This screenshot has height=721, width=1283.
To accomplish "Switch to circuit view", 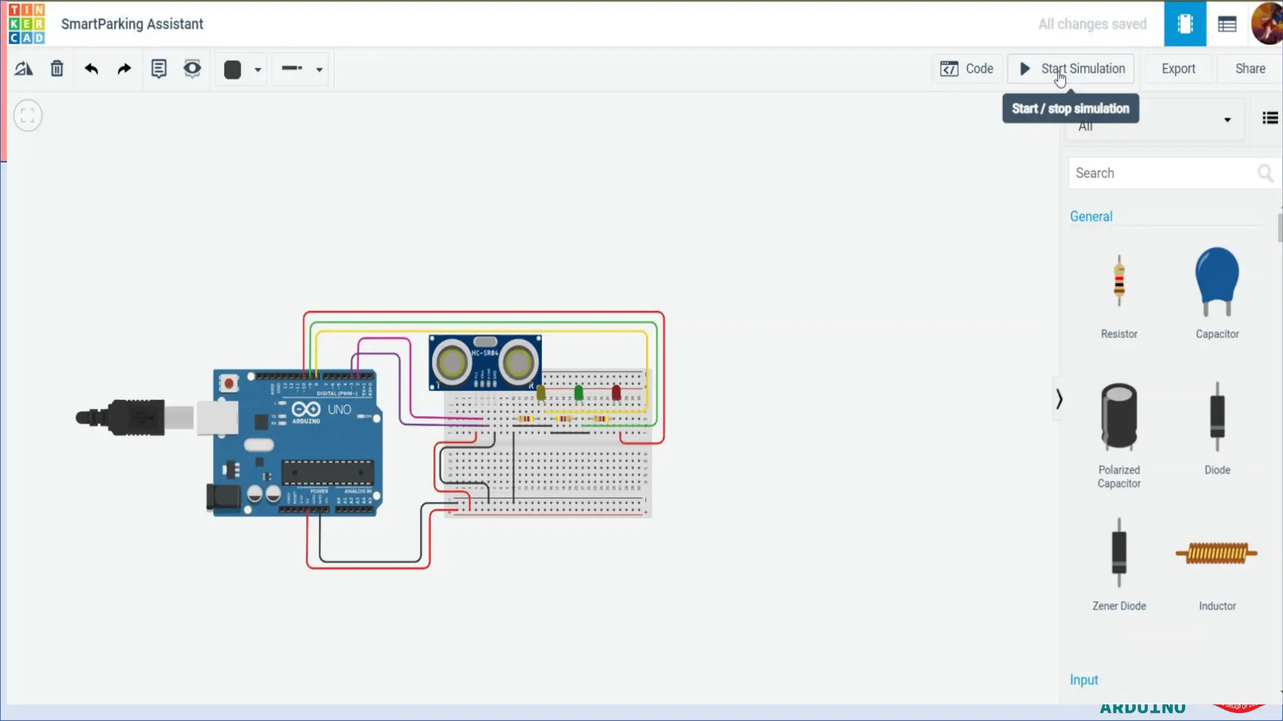I will 1185,24.
